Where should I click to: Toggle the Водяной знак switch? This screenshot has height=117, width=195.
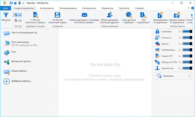point(187,68)
